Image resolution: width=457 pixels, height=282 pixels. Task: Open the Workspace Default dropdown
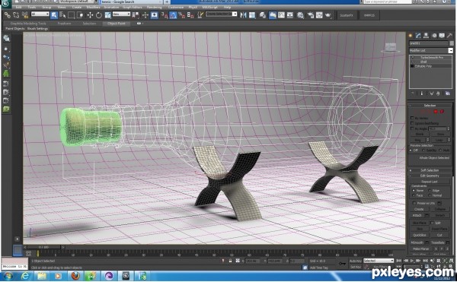coord(77,2)
